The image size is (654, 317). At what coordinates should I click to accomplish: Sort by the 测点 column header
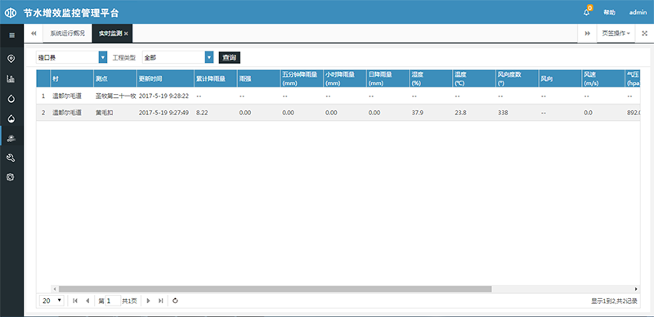coord(115,78)
